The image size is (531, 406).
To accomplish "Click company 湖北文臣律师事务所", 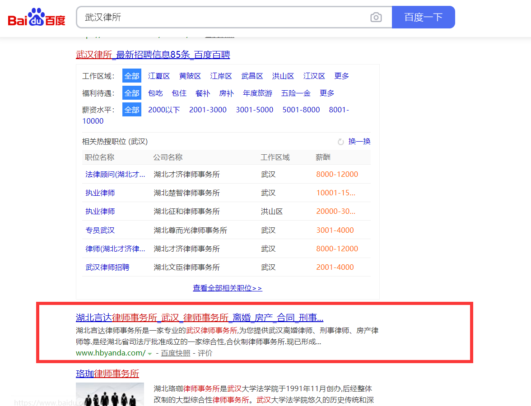I will [x=186, y=267].
